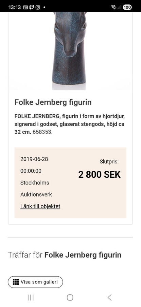
Task: Tap the Stockholms Auktionsverk auction house text
Action: pos(36,189)
